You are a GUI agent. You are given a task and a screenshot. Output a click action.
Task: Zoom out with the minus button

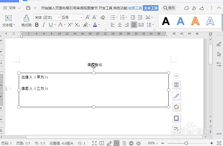[x=163, y=143]
